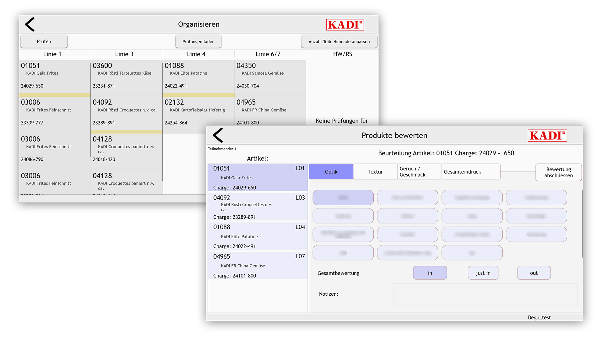Open the Geruch / Geschmack tab
Viewport: 603px width, 339px height.
tap(419, 171)
